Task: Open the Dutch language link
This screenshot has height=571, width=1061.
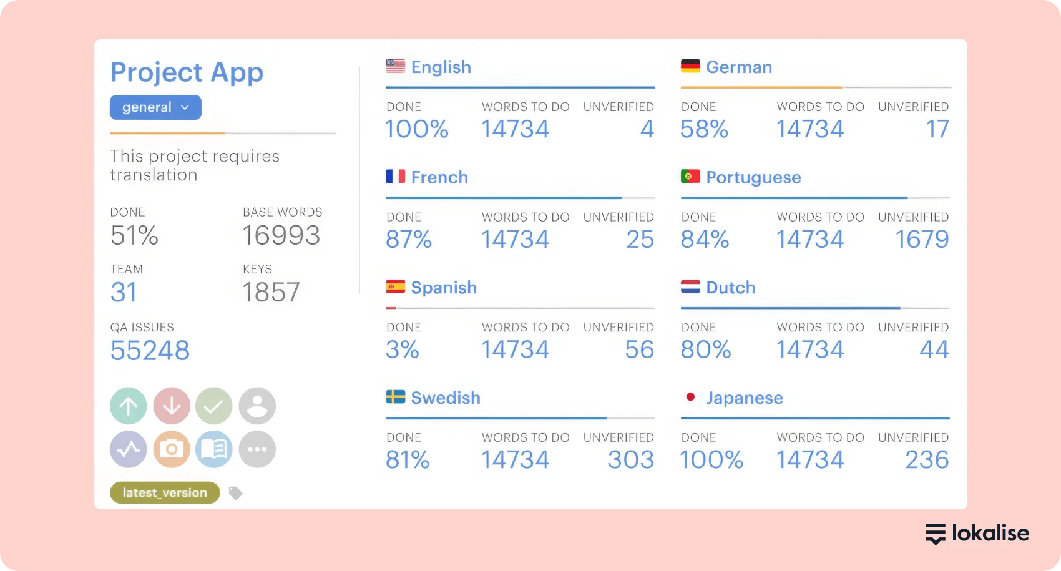Action: pos(730,288)
